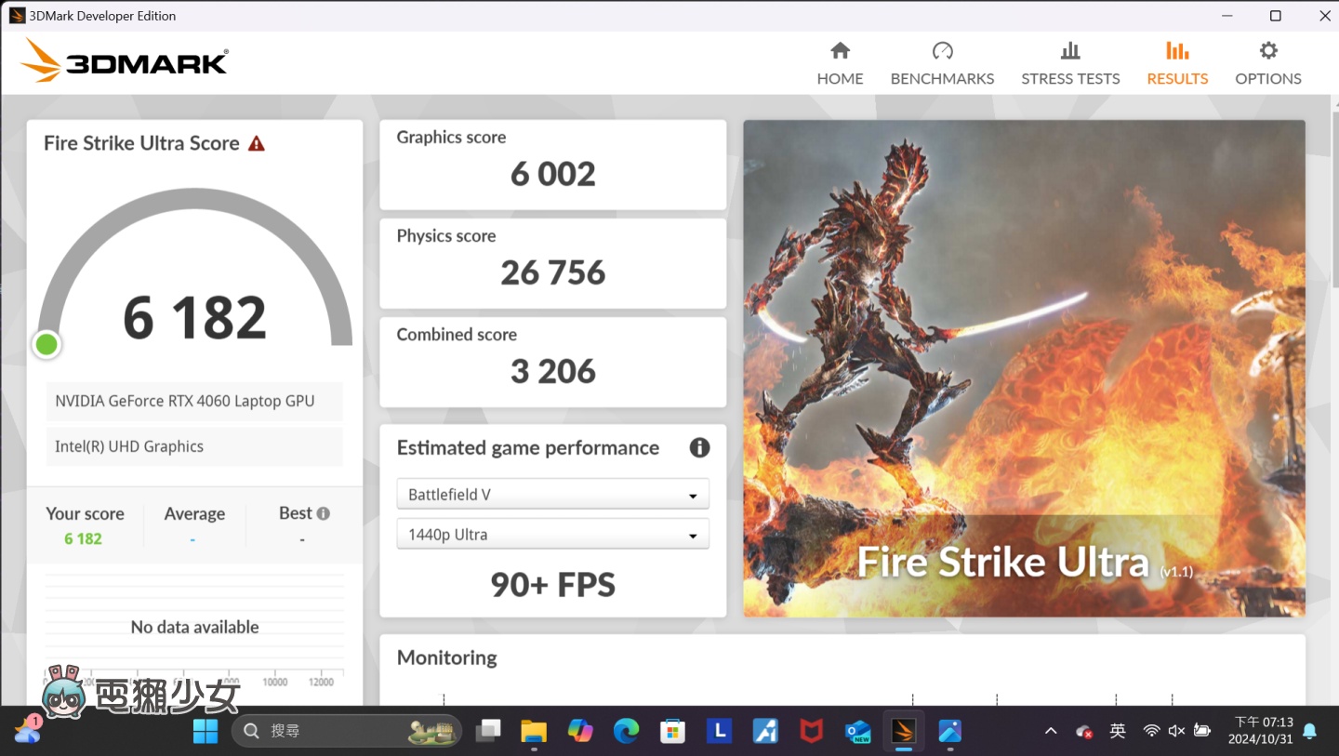Screen dimensions: 1339x756
Task: Maximize the 3DMark window
Action: pyautogui.click(x=1276, y=16)
